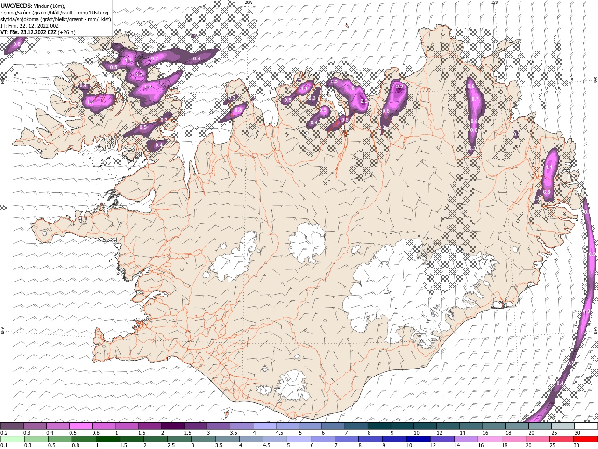598x449 pixels.
Task: Click the '30' label on the rain scale
Action: [x=576, y=445]
